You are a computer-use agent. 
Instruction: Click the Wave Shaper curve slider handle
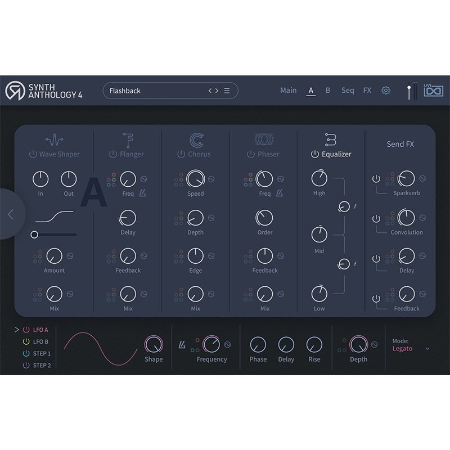(x=34, y=235)
